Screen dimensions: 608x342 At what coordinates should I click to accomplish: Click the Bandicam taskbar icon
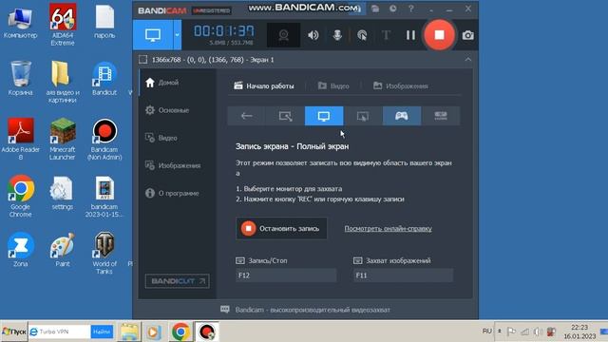pos(207,332)
